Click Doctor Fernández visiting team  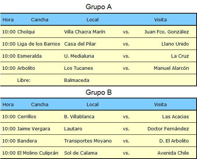coord(168,129)
